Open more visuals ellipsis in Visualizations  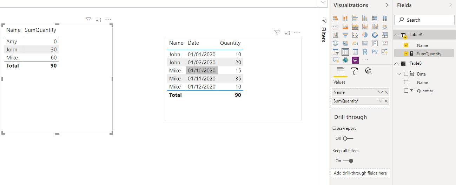tap(365, 60)
